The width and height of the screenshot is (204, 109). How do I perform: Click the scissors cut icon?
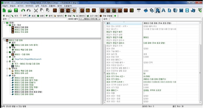36,10
